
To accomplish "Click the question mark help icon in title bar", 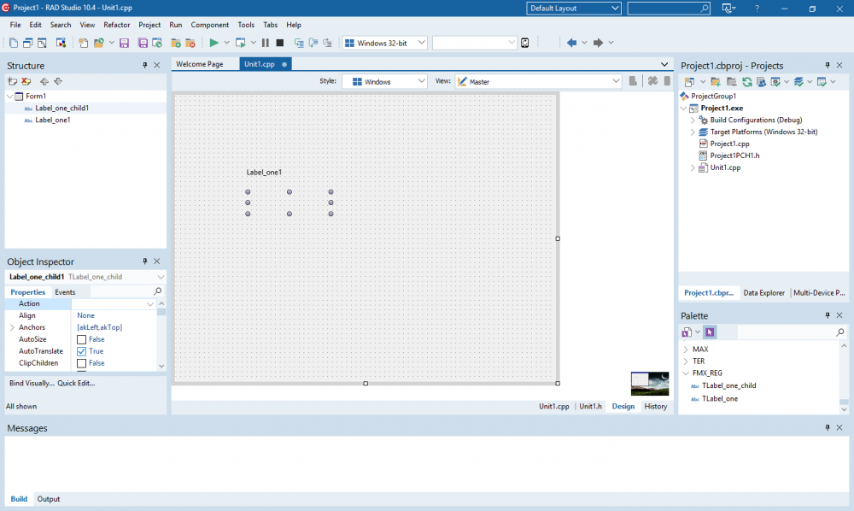I will (757, 9).
